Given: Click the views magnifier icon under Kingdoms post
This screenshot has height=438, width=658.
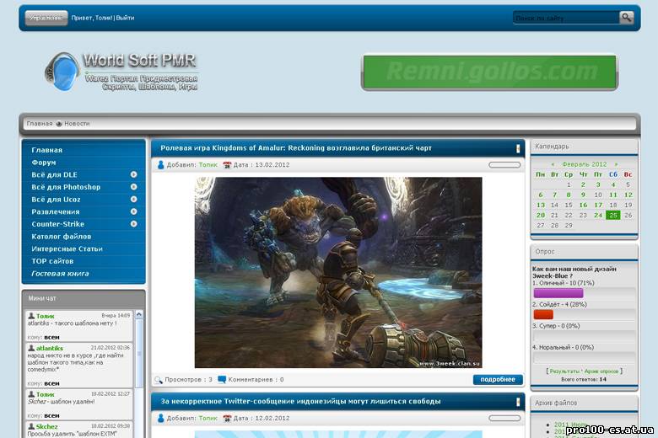Looking at the screenshot, I should 159,380.
